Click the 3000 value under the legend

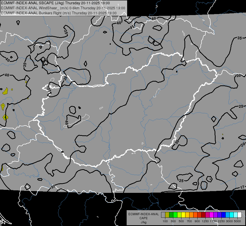[x=229, y=221]
